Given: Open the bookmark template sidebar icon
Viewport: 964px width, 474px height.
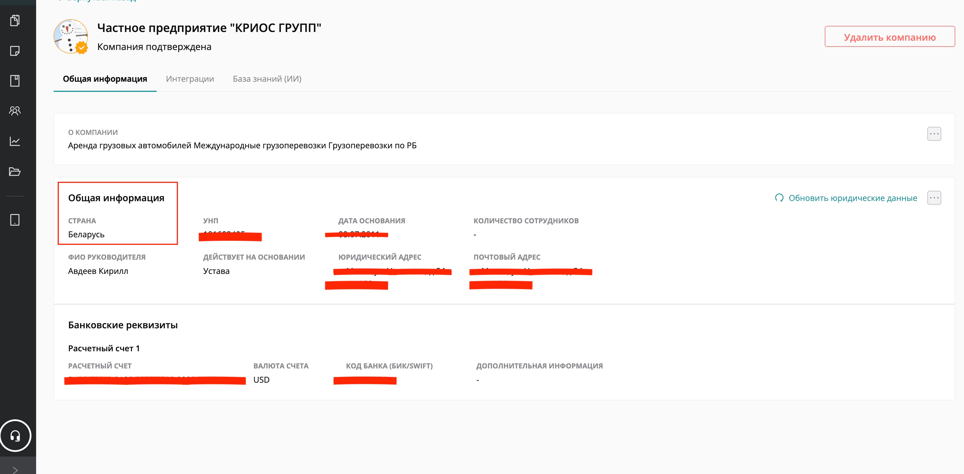Looking at the screenshot, I should (15, 81).
